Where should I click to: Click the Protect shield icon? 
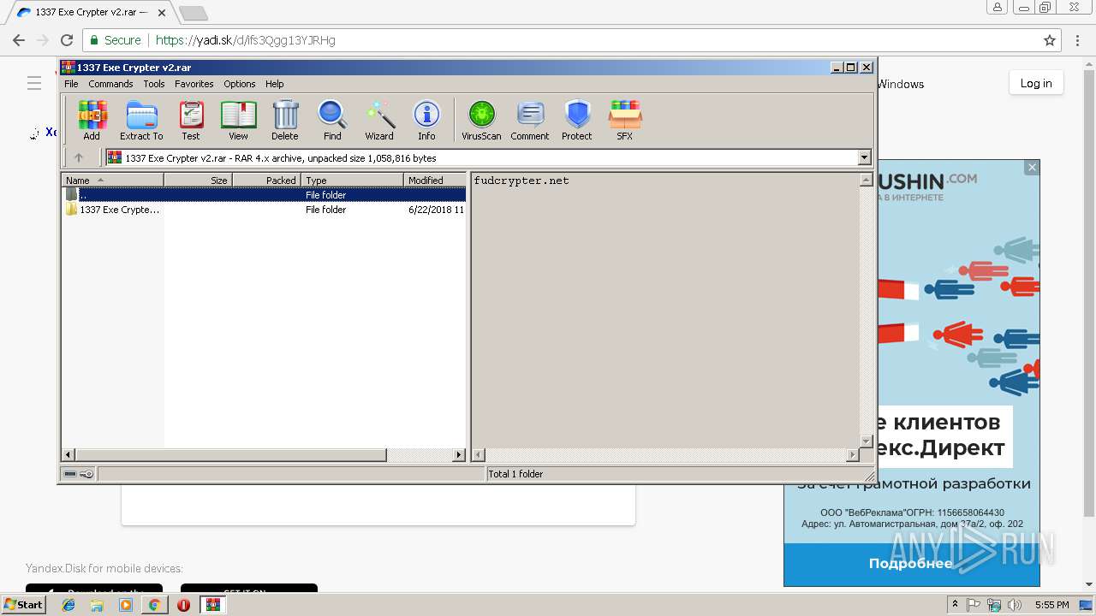(577, 120)
